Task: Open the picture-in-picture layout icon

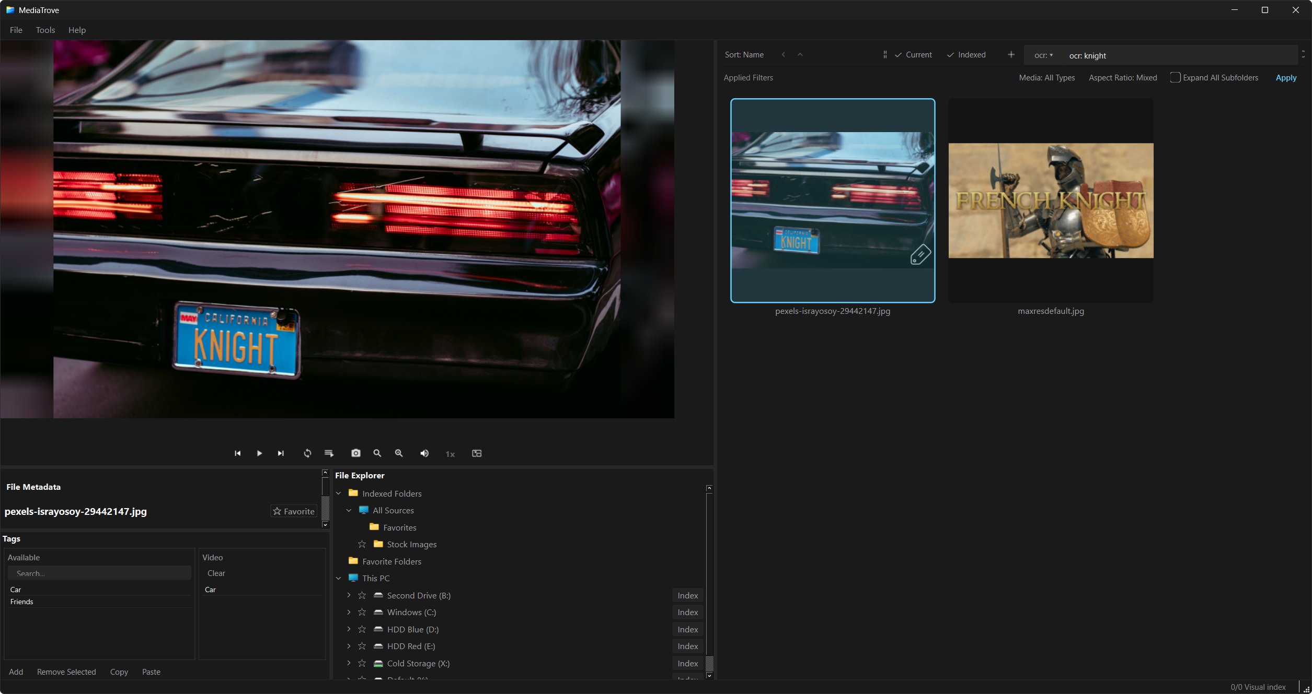Action: [x=477, y=453]
